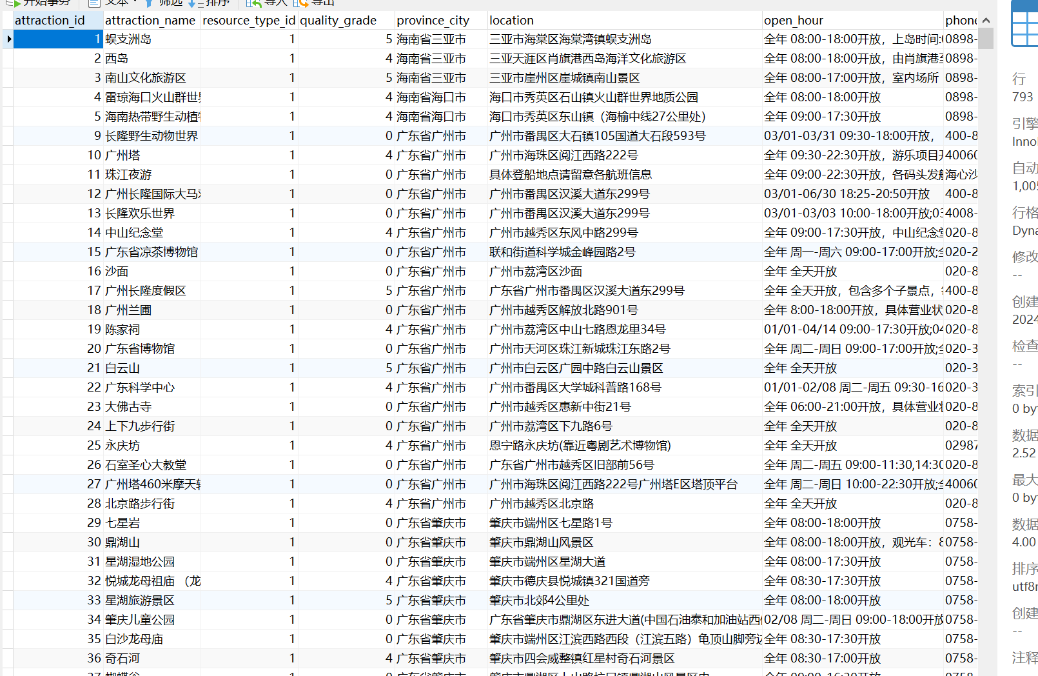Select the cell '奇石河'
1038x676 pixels.
[x=152, y=659]
